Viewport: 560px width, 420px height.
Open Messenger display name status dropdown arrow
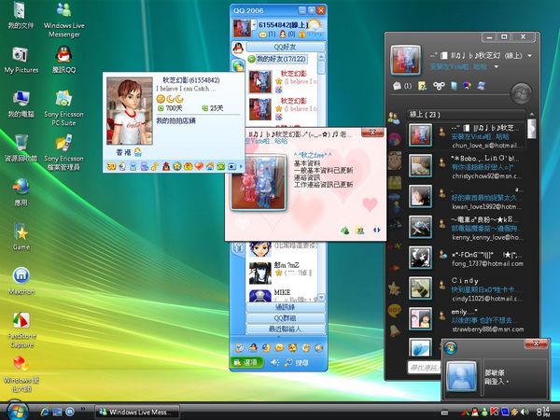point(529,56)
